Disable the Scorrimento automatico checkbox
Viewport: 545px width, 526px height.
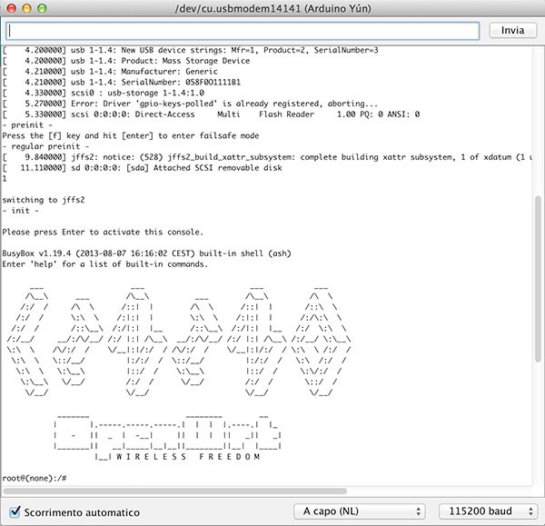click(x=14, y=511)
